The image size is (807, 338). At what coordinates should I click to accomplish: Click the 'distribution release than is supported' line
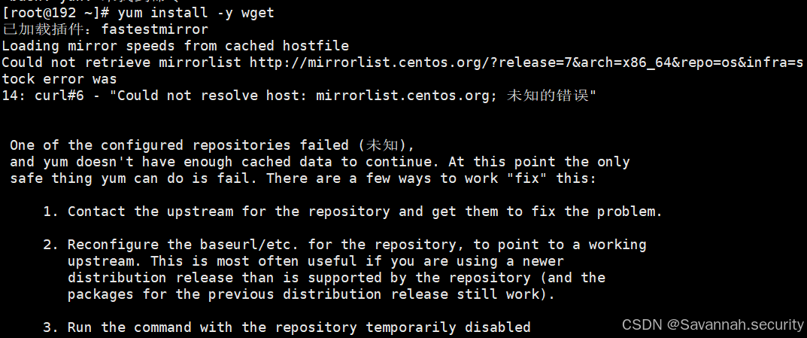click(x=336, y=278)
